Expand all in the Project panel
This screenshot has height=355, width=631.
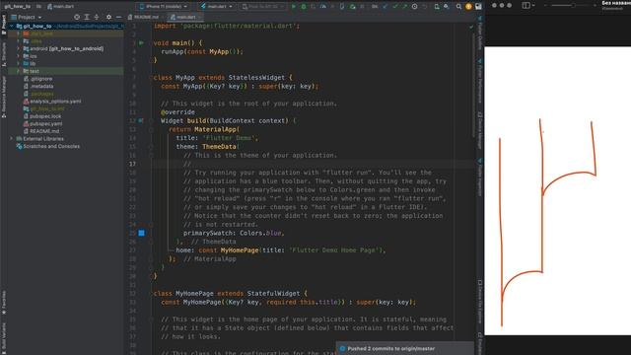click(x=87, y=18)
